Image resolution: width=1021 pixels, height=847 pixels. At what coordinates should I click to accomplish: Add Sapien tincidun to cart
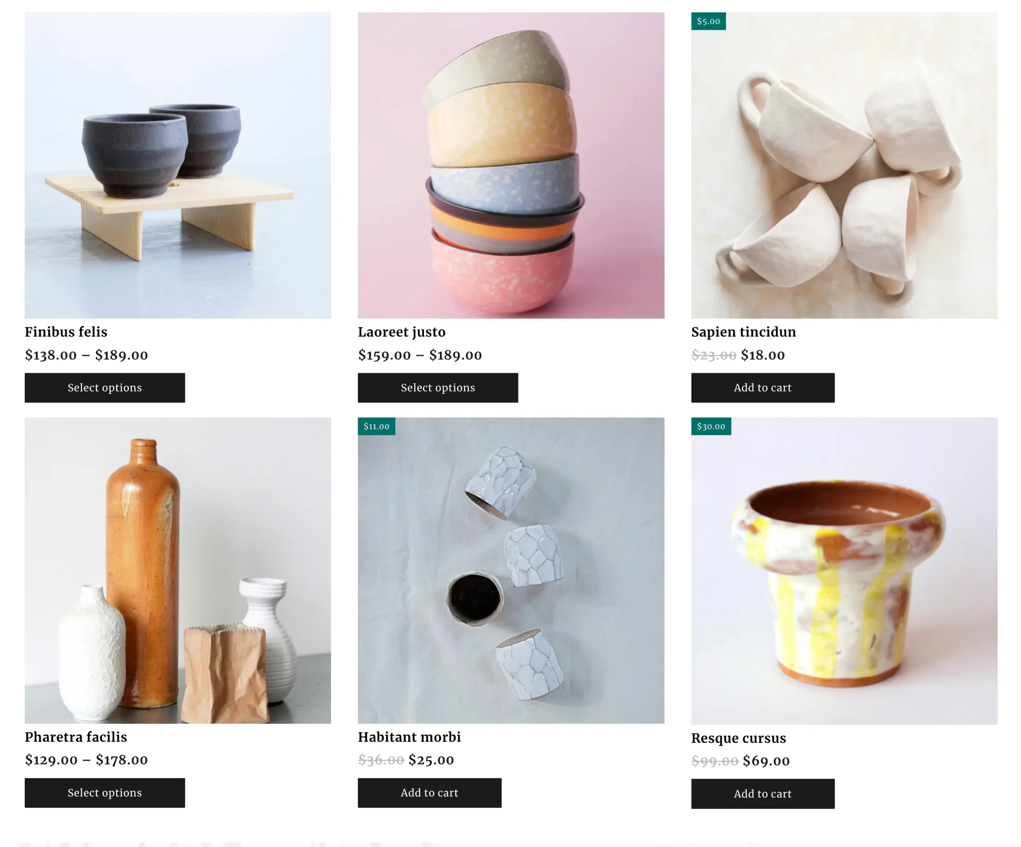coord(763,388)
